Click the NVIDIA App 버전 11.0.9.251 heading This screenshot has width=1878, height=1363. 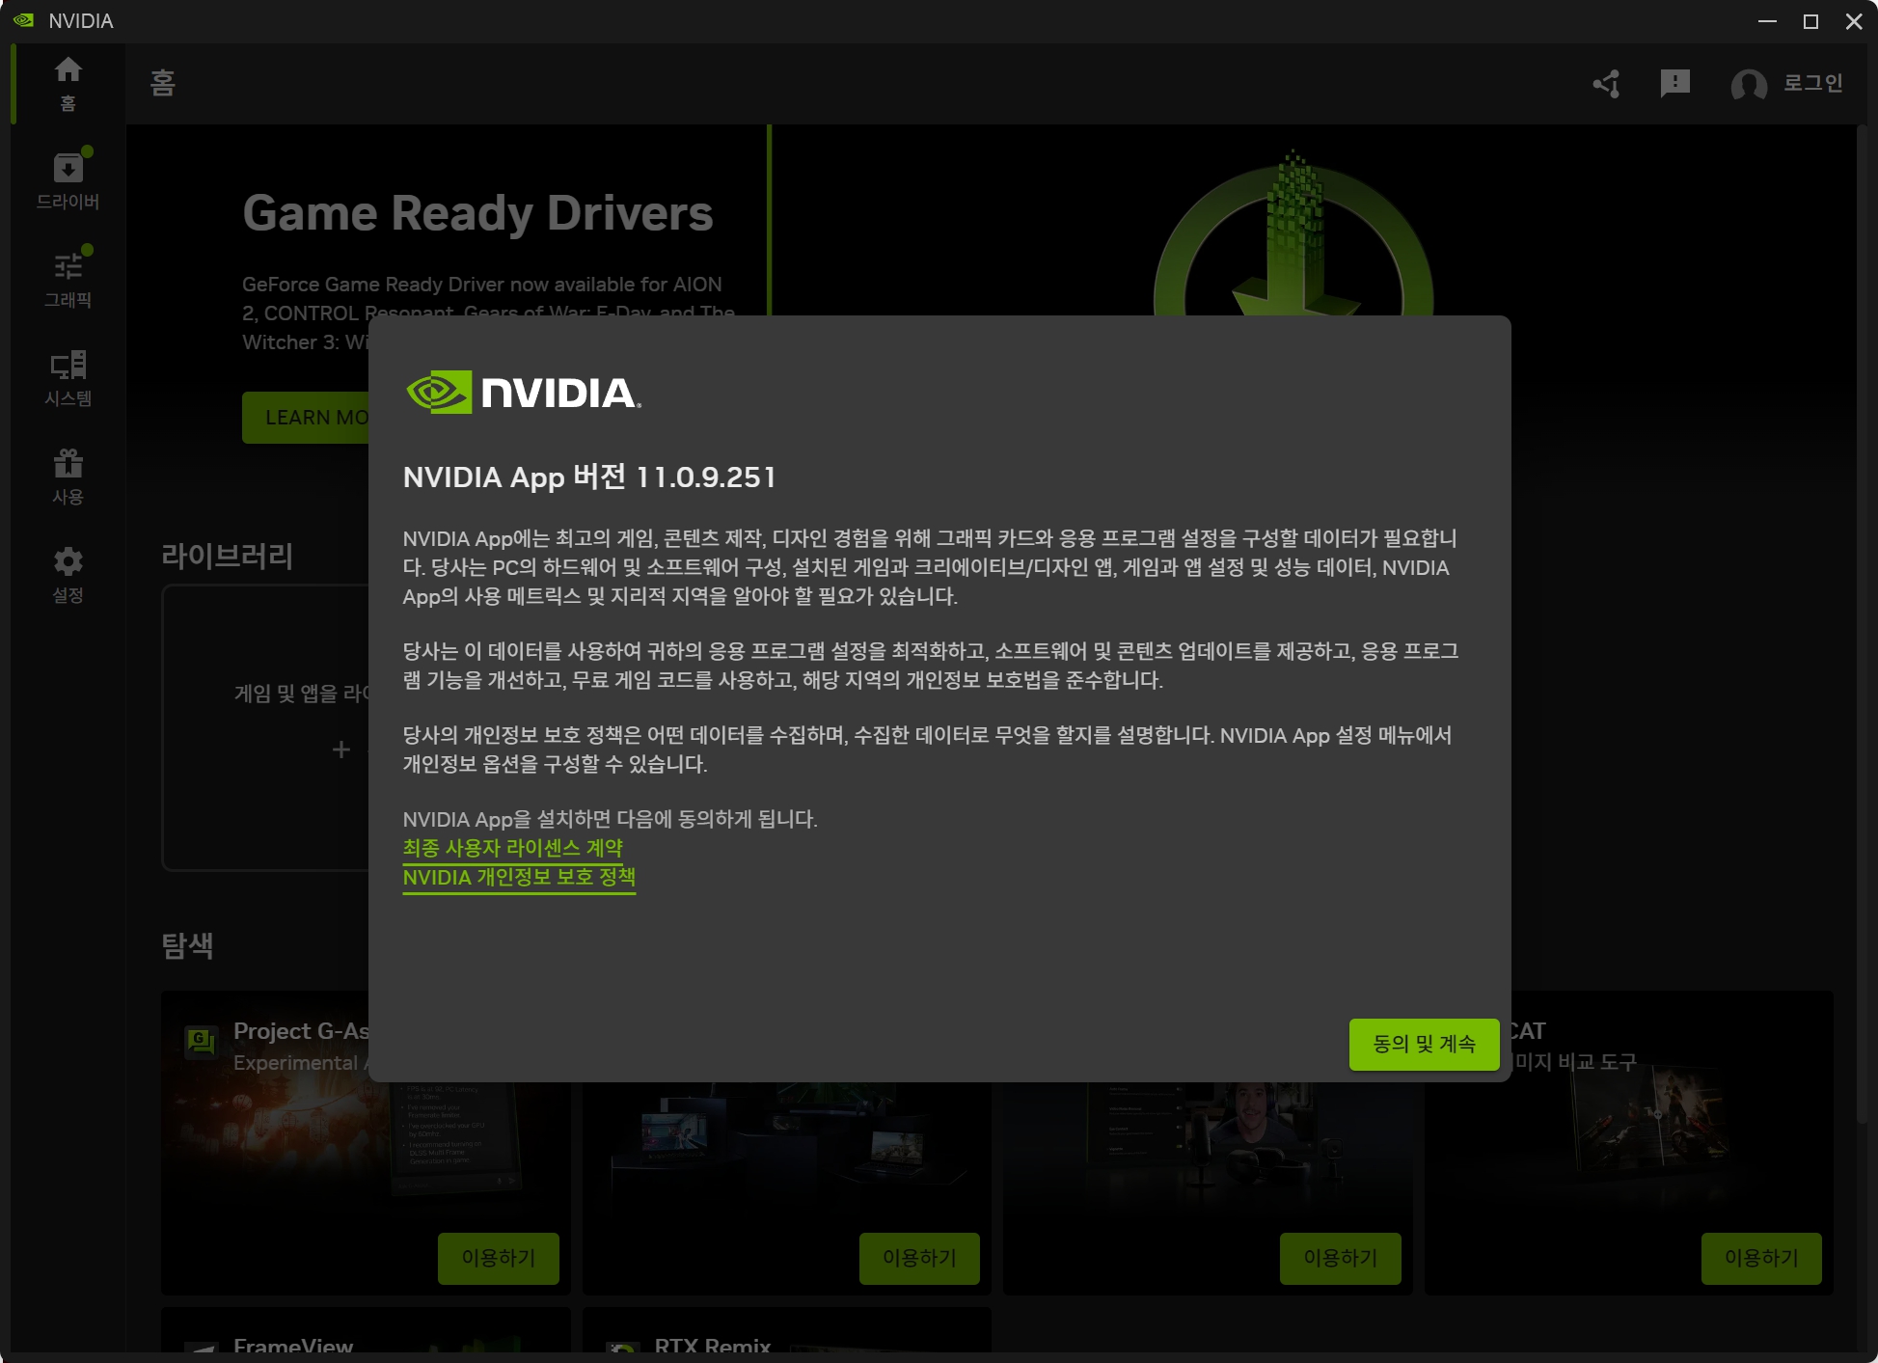589,477
